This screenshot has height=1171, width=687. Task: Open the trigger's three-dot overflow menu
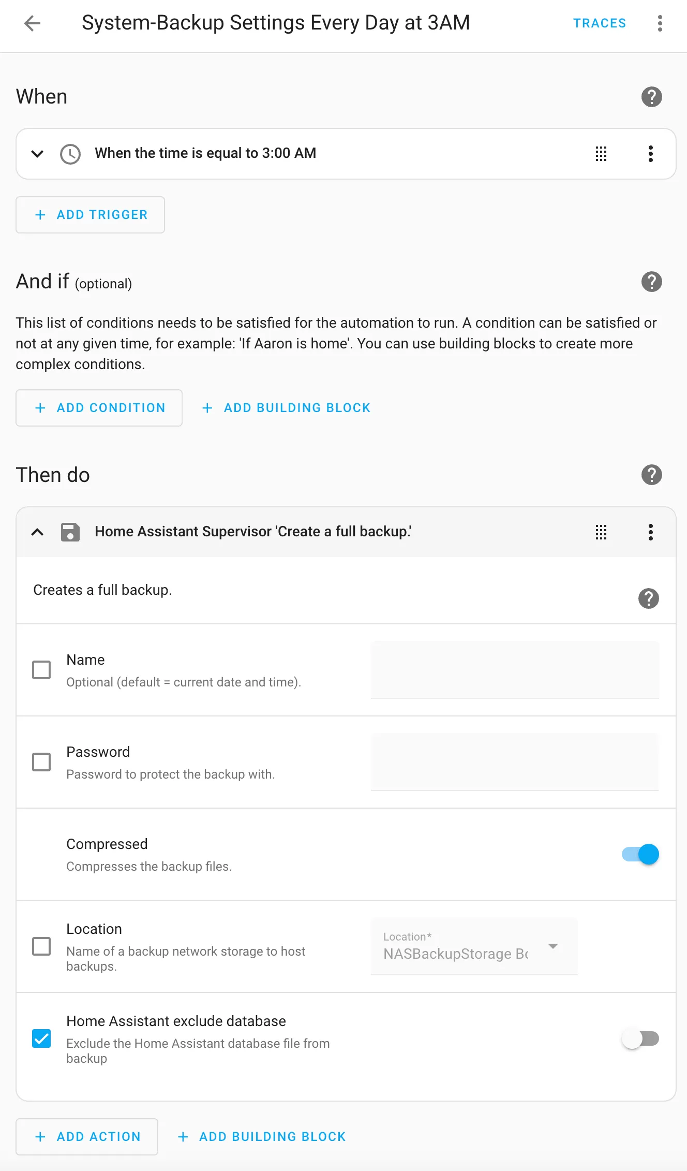pyautogui.click(x=651, y=153)
